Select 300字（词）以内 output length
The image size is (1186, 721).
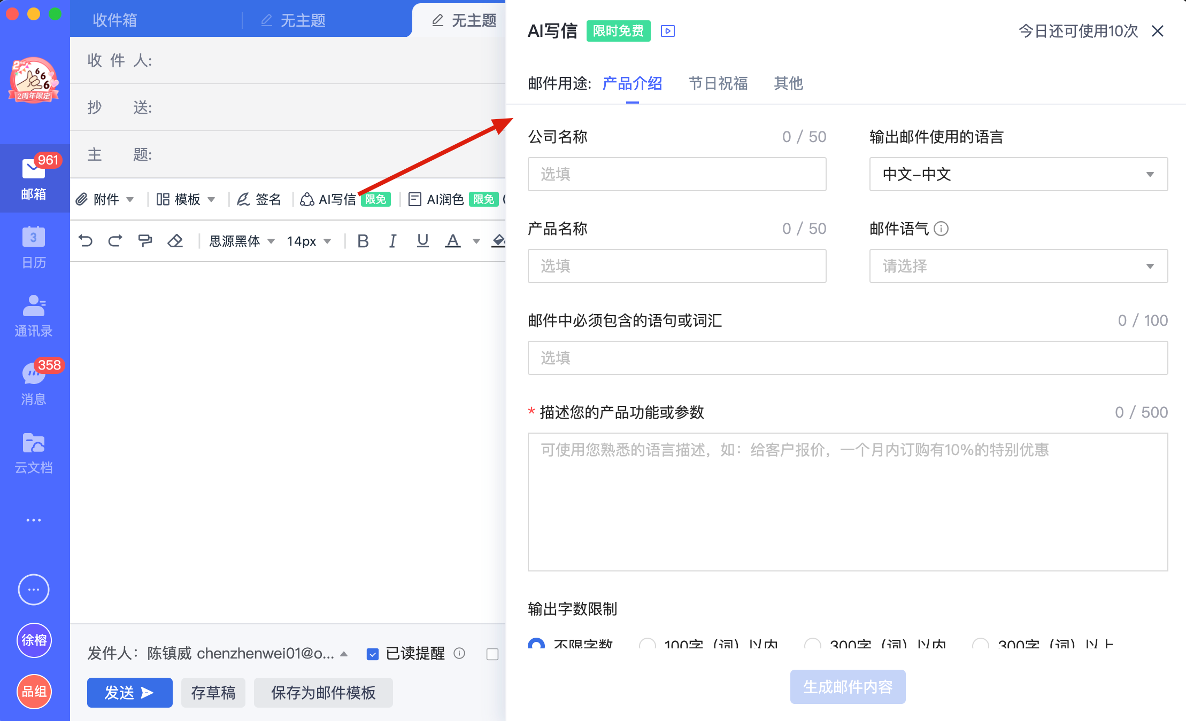pos(812,645)
